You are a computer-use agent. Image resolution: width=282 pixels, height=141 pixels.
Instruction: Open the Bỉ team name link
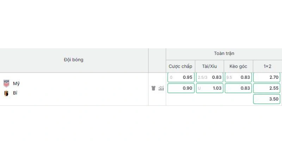pos(15,93)
